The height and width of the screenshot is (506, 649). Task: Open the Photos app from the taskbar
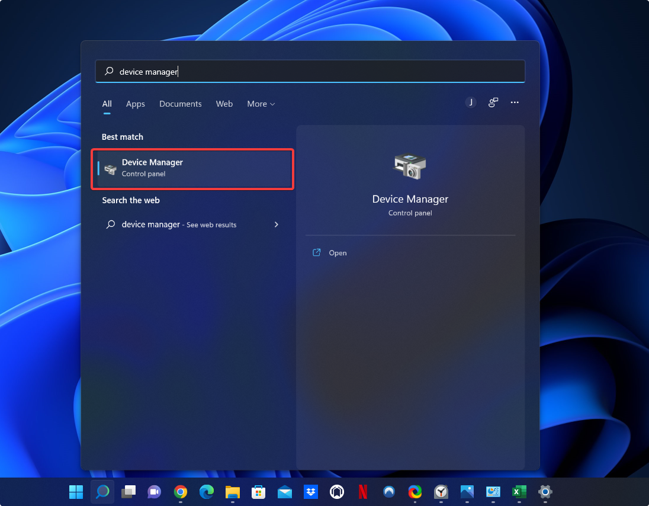pyautogui.click(x=467, y=492)
